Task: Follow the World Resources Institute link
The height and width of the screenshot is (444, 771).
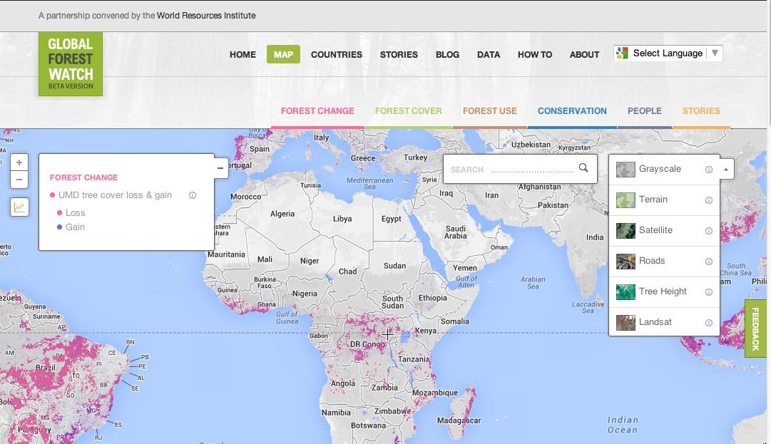Action: [x=206, y=15]
